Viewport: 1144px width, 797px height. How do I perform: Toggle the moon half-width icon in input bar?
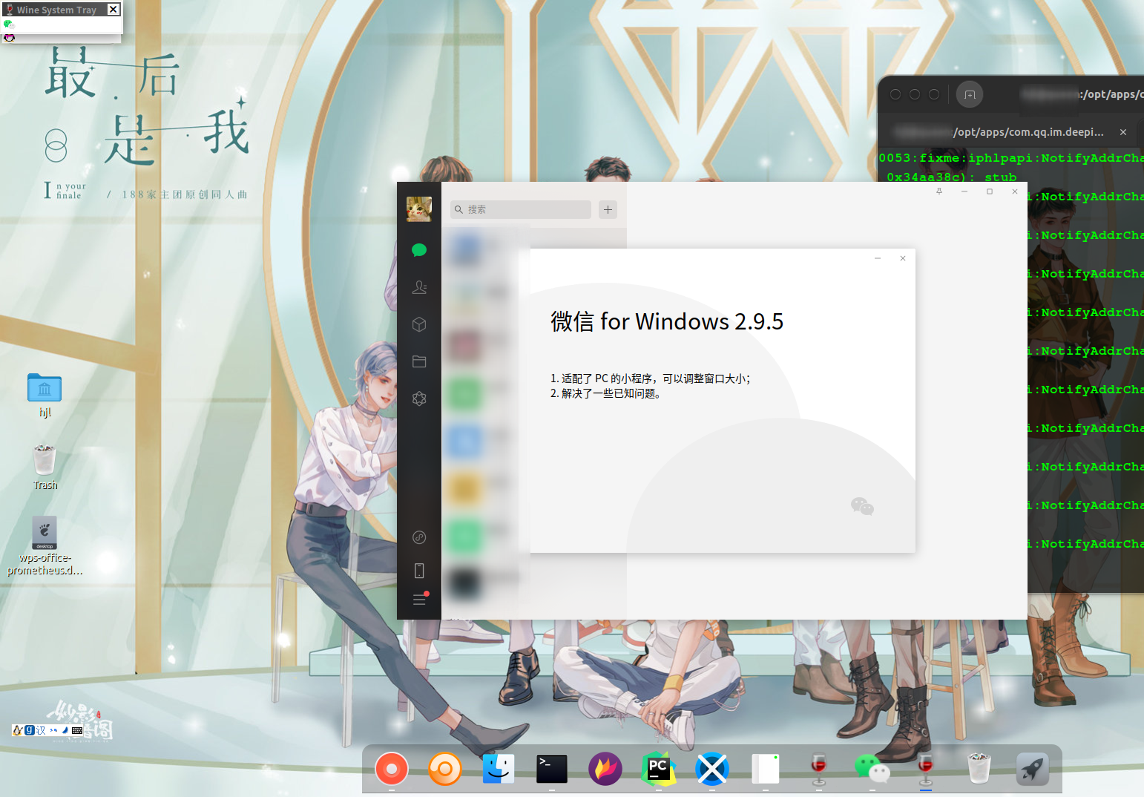[65, 730]
